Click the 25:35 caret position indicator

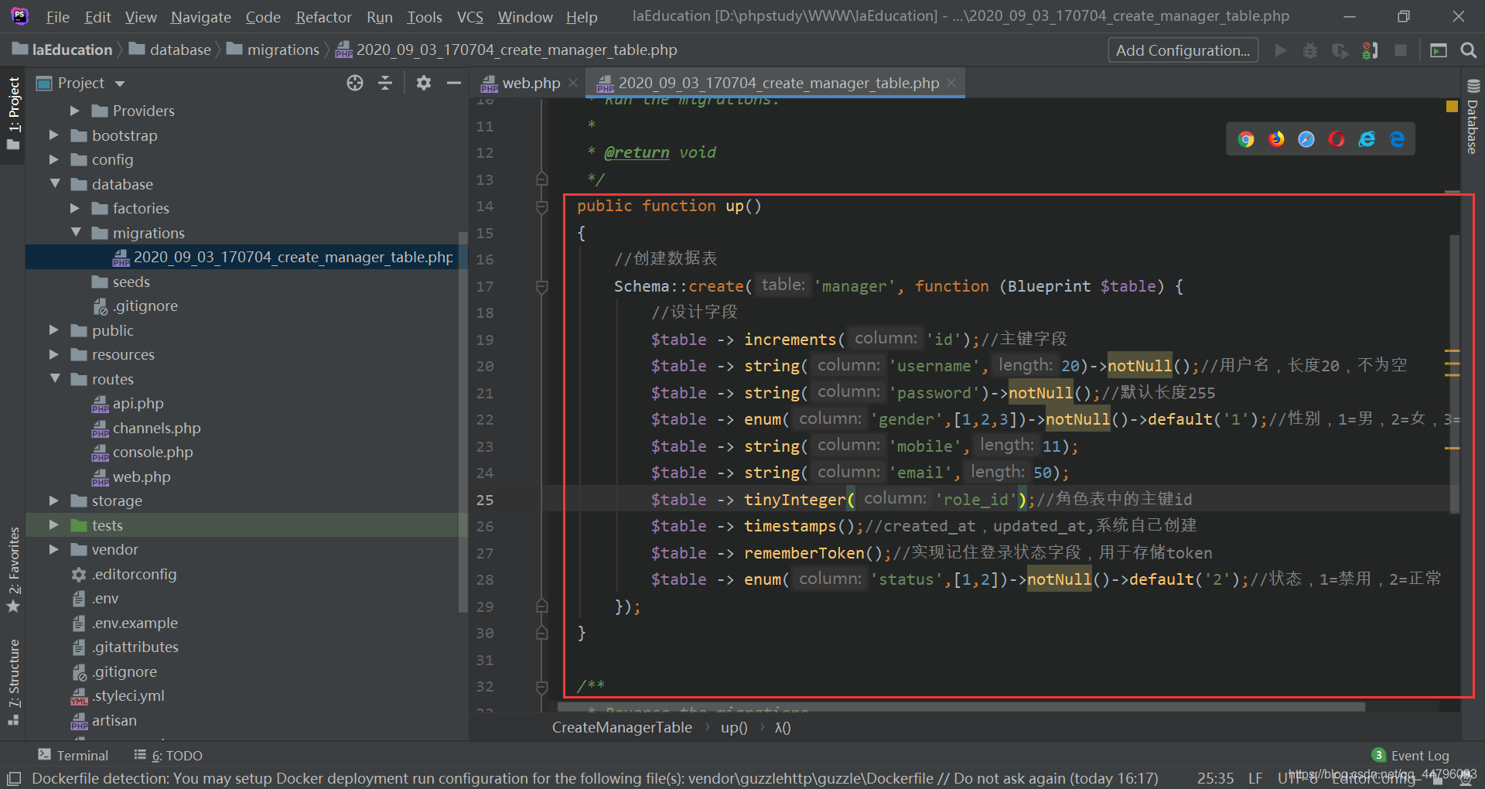tap(1215, 778)
